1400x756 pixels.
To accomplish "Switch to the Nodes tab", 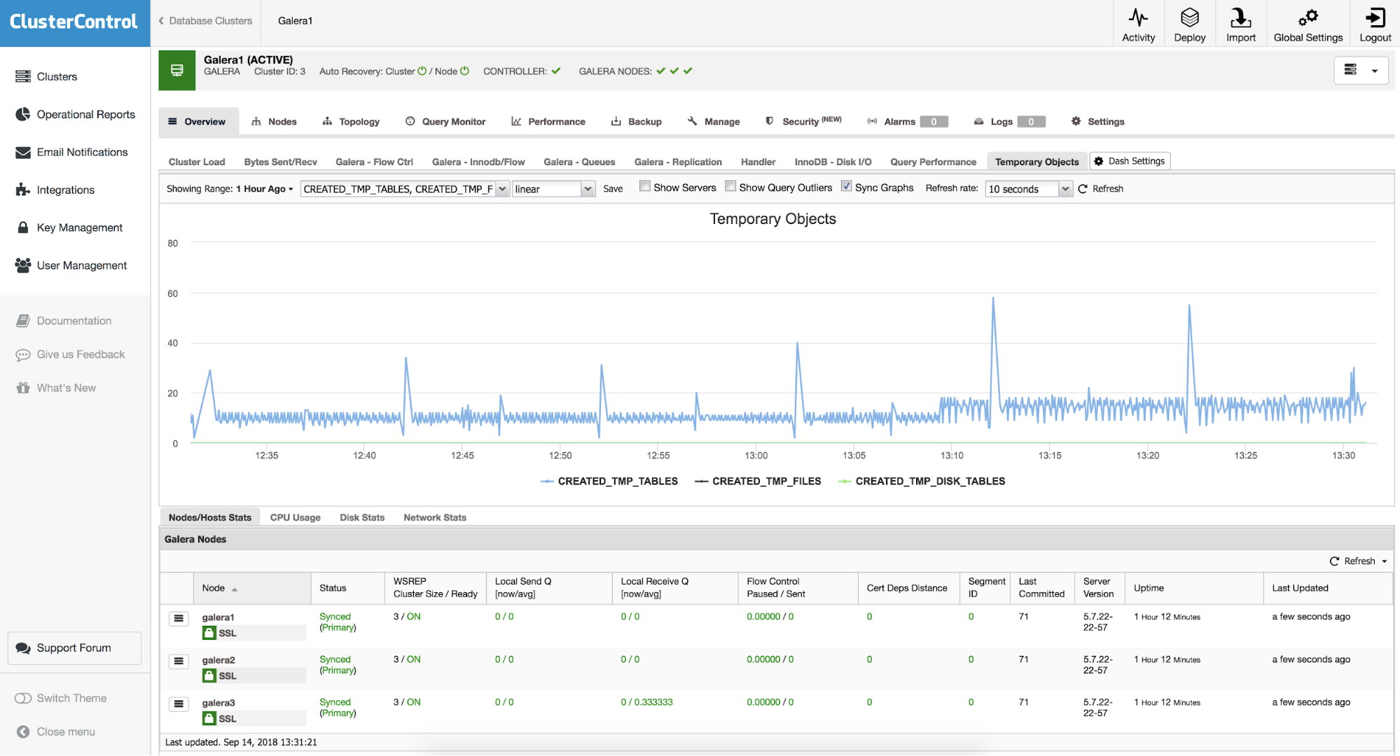I will tap(274, 121).
